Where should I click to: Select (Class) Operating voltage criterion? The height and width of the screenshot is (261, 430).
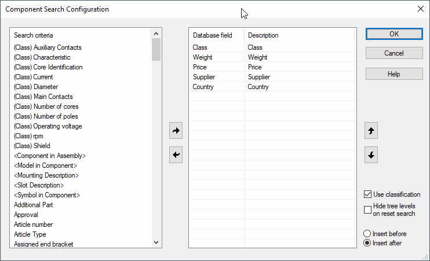pyautogui.click(x=48, y=126)
